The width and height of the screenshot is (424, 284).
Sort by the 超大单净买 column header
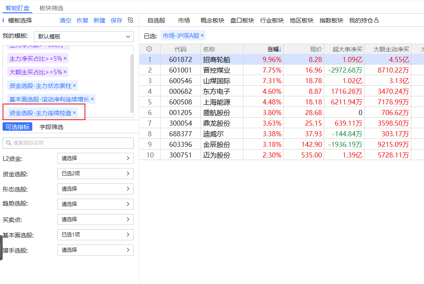point(344,49)
